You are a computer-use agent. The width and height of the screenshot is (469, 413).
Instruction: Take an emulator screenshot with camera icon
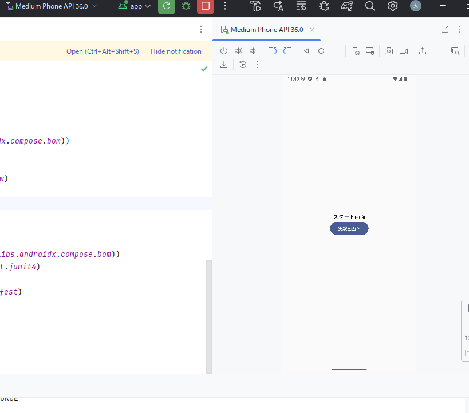coord(389,51)
